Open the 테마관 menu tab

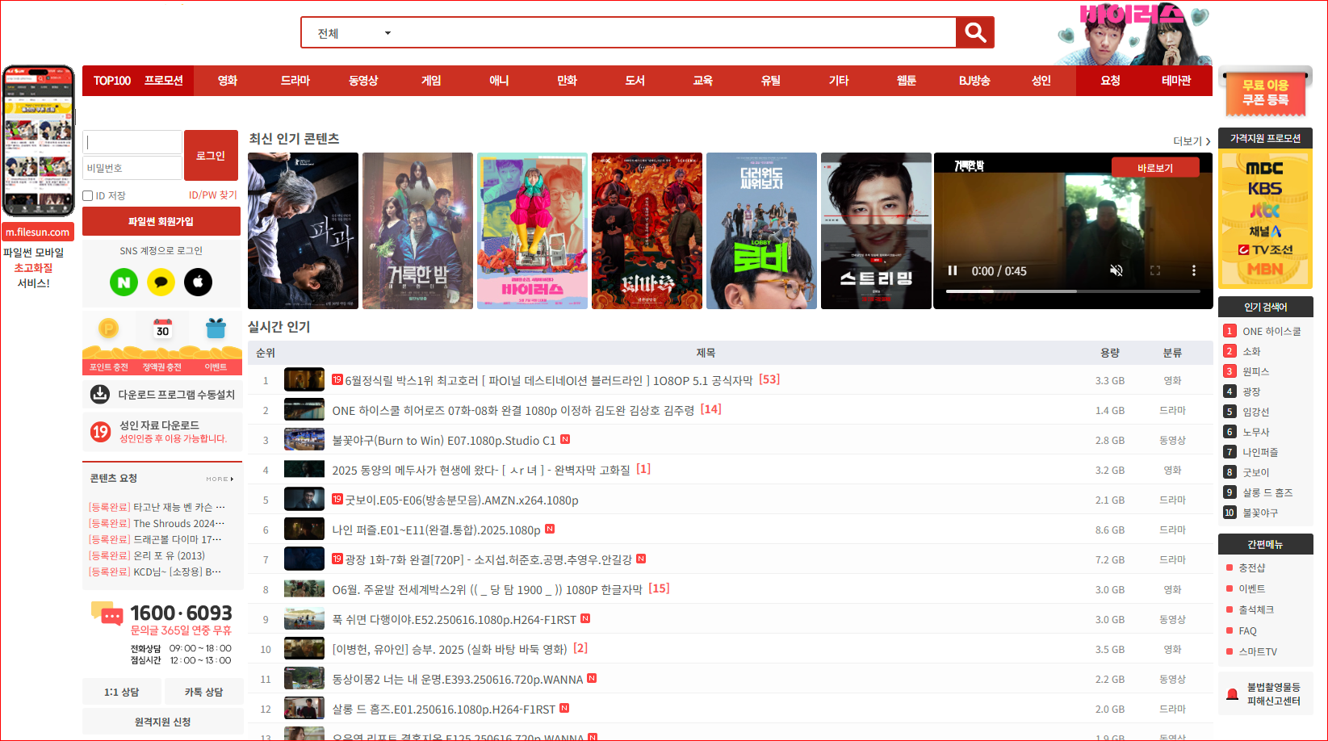click(1176, 81)
